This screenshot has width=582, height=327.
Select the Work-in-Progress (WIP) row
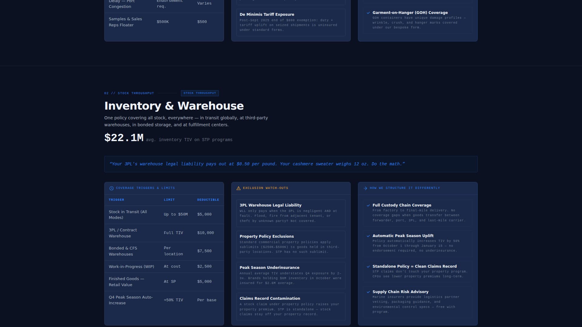[164, 266]
